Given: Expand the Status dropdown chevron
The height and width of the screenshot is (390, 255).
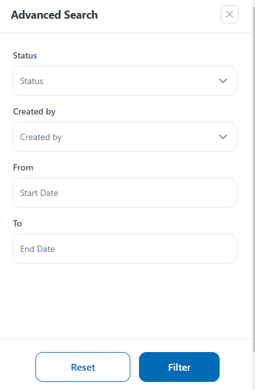Looking at the screenshot, I should click(223, 81).
